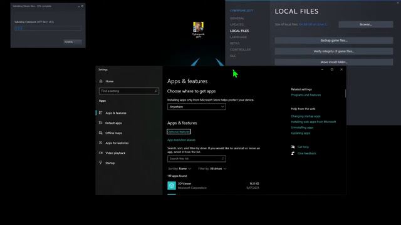Select Controller in Steam properties sidebar
This screenshot has width=401, height=225.
(x=240, y=49)
